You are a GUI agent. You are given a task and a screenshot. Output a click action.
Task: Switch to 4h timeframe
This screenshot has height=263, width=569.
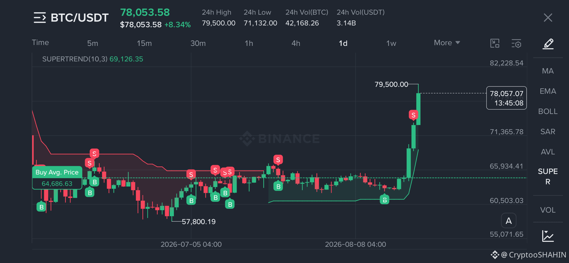point(296,44)
